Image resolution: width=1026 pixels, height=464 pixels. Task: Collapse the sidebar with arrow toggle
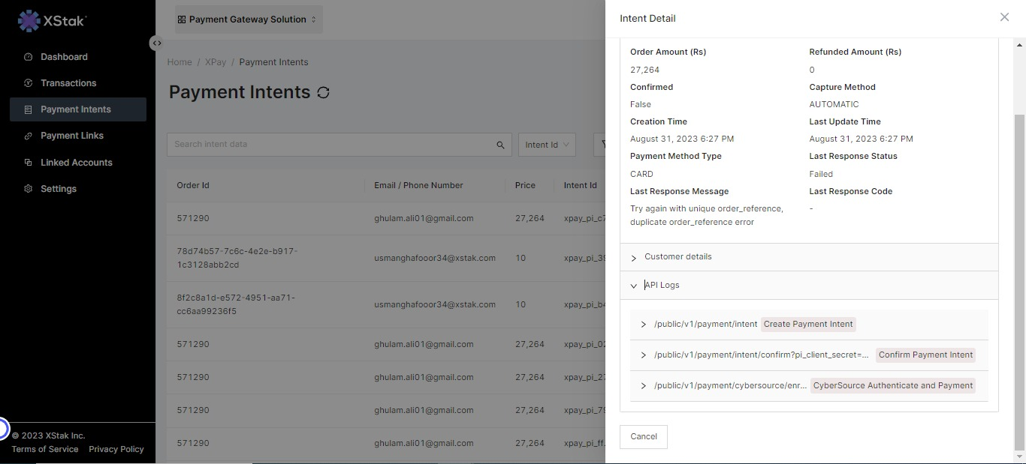(x=156, y=43)
